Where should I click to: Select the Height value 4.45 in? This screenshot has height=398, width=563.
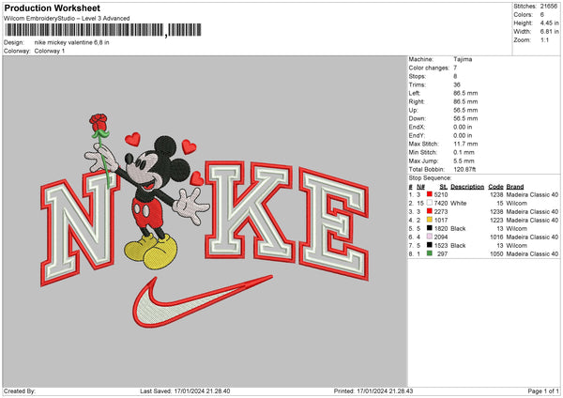point(549,23)
